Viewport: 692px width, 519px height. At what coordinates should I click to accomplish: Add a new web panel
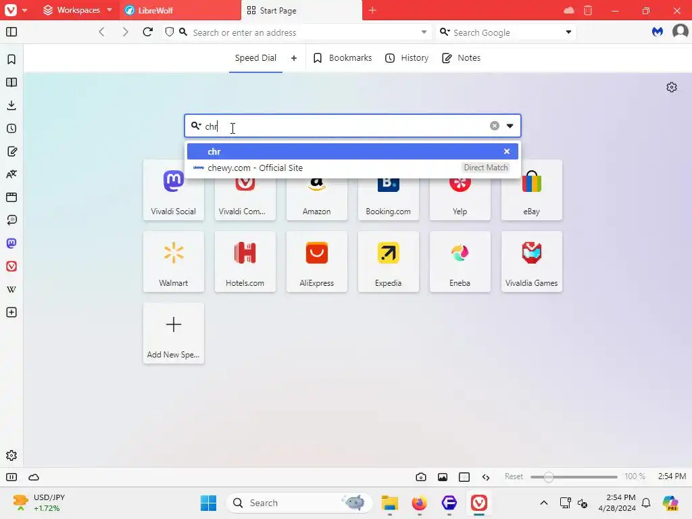pos(11,312)
